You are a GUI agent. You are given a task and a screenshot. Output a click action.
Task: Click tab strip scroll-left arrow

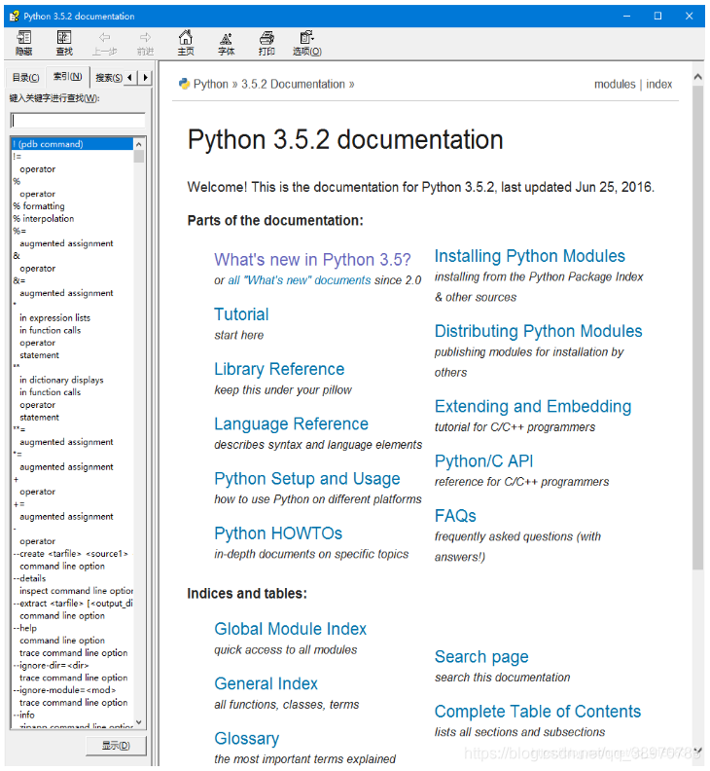pyautogui.click(x=129, y=77)
